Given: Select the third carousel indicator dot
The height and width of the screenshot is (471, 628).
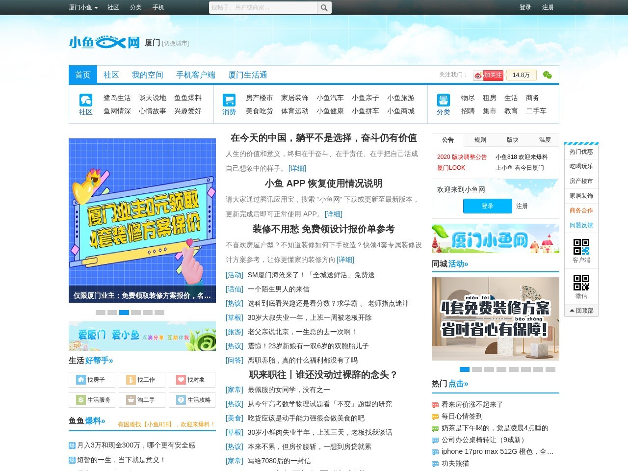Looking at the screenshot, I should pyautogui.click(x=124, y=313).
